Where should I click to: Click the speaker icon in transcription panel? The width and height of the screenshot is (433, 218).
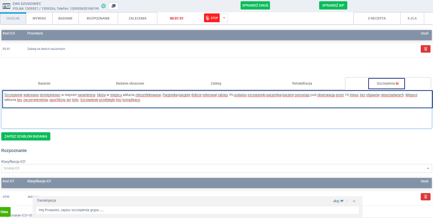coord(354,201)
